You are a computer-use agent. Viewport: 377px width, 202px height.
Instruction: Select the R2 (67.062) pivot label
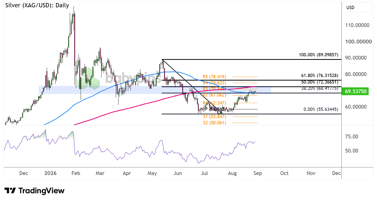pyautogui.click(x=214, y=95)
